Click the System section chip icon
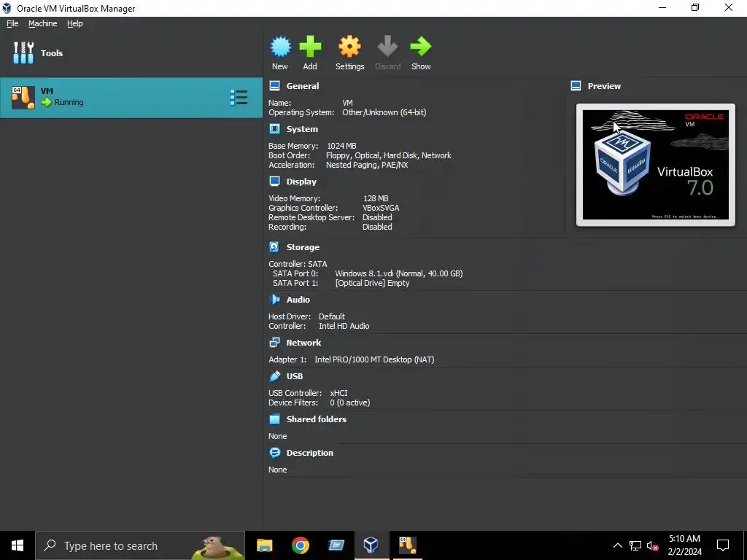The image size is (747, 560). 274,129
